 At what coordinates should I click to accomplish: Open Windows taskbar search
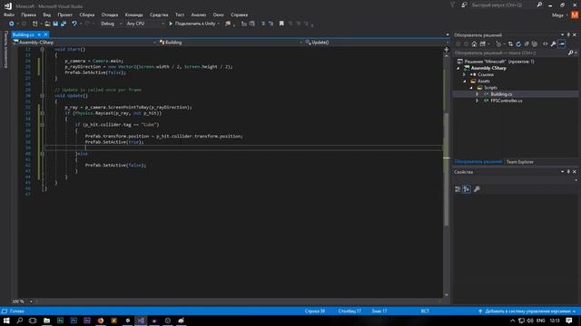[x=20, y=321]
